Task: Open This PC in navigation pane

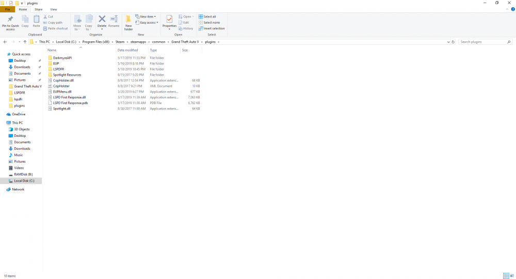Action: [x=17, y=123]
